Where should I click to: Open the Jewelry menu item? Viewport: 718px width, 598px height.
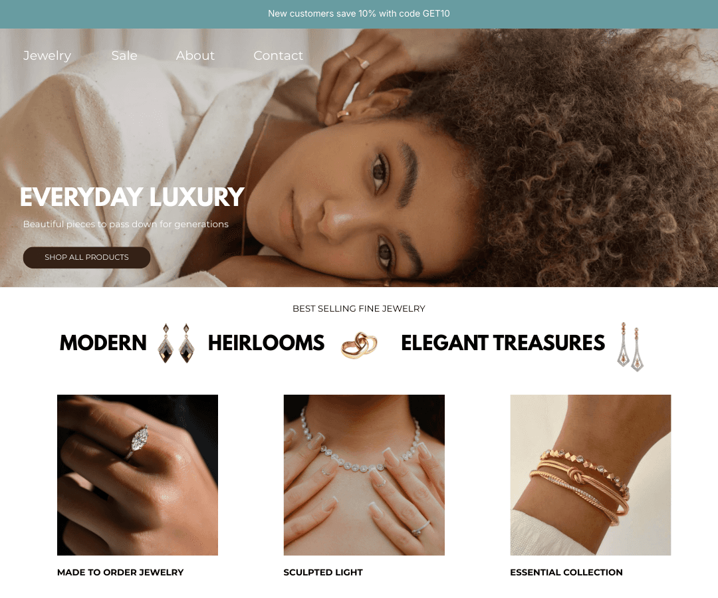click(47, 55)
